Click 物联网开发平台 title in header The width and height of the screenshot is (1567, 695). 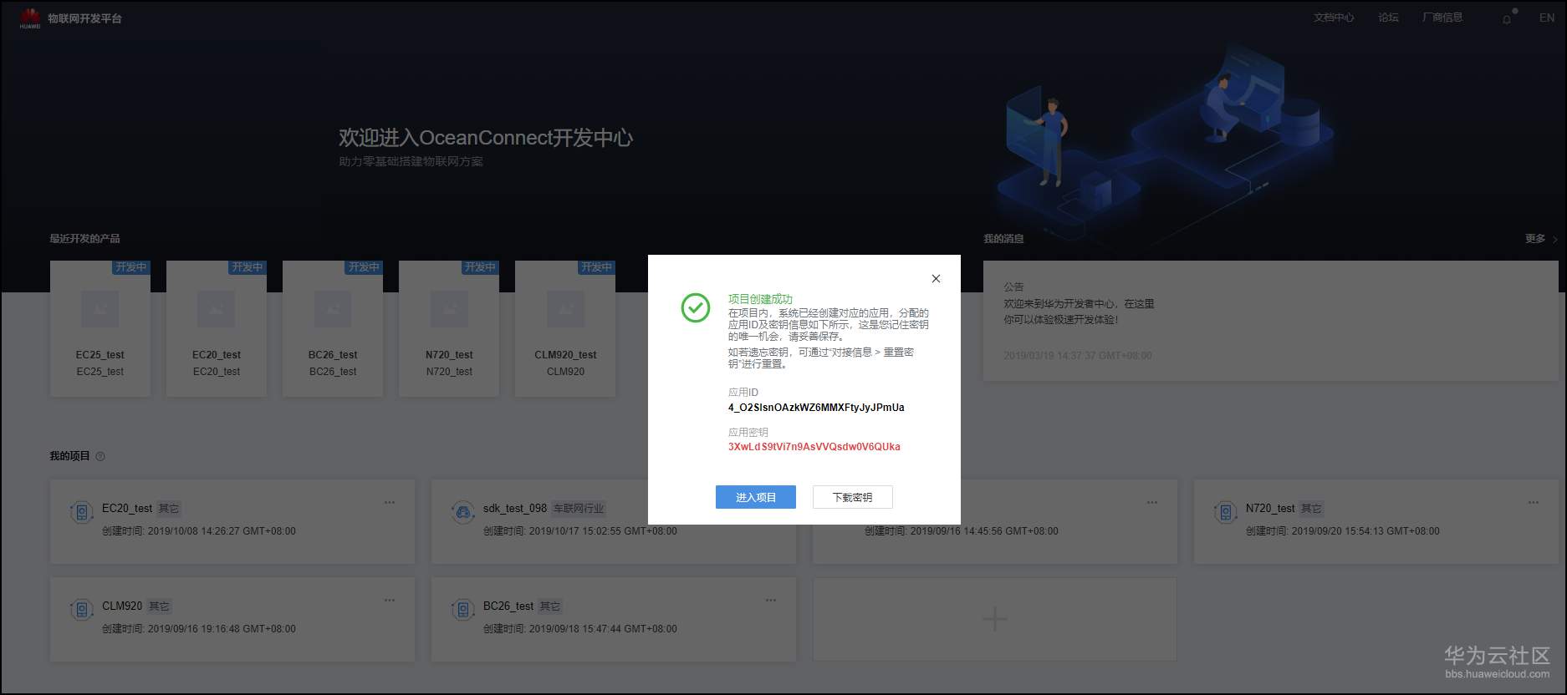point(84,18)
